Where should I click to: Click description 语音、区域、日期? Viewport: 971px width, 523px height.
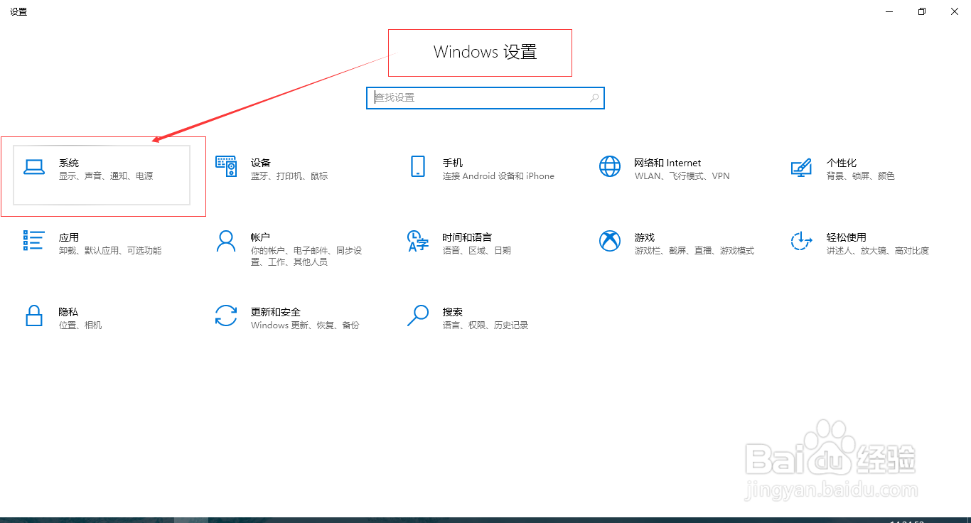[477, 251]
